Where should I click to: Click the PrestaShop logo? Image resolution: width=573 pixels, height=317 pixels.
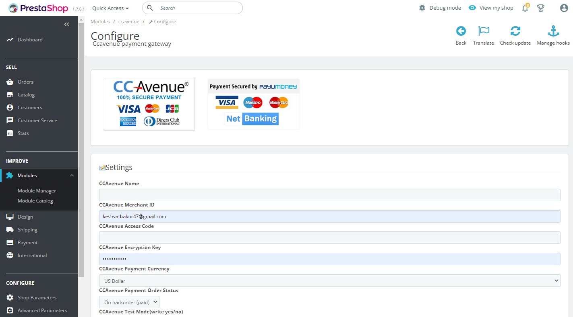(x=39, y=8)
